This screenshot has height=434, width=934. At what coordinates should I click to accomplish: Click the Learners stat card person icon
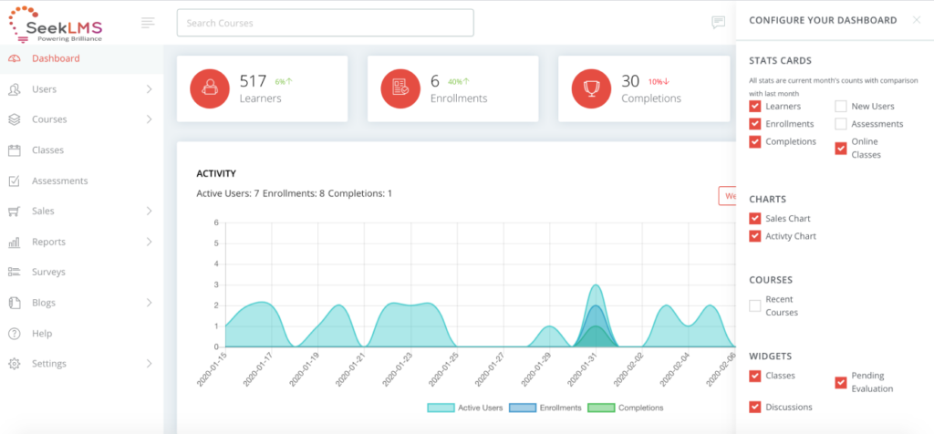click(x=210, y=88)
